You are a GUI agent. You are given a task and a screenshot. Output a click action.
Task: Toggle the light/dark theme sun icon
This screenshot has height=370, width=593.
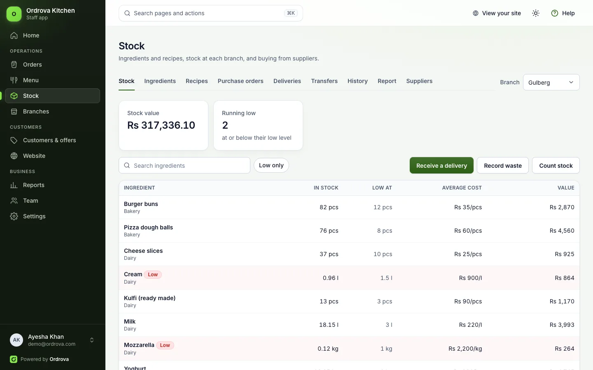(536, 13)
